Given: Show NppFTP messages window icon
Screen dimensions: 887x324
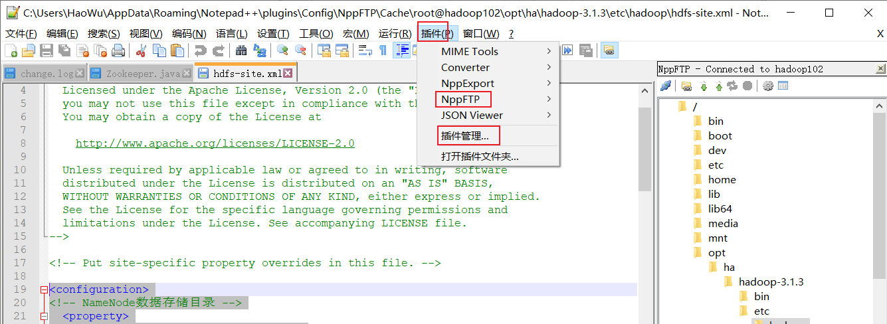Looking at the screenshot, I should 783,86.
